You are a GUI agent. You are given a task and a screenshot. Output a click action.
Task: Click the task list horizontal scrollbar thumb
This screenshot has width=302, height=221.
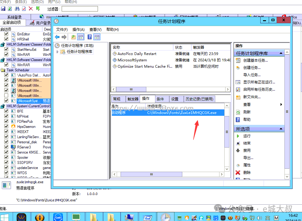click(131, 89)
